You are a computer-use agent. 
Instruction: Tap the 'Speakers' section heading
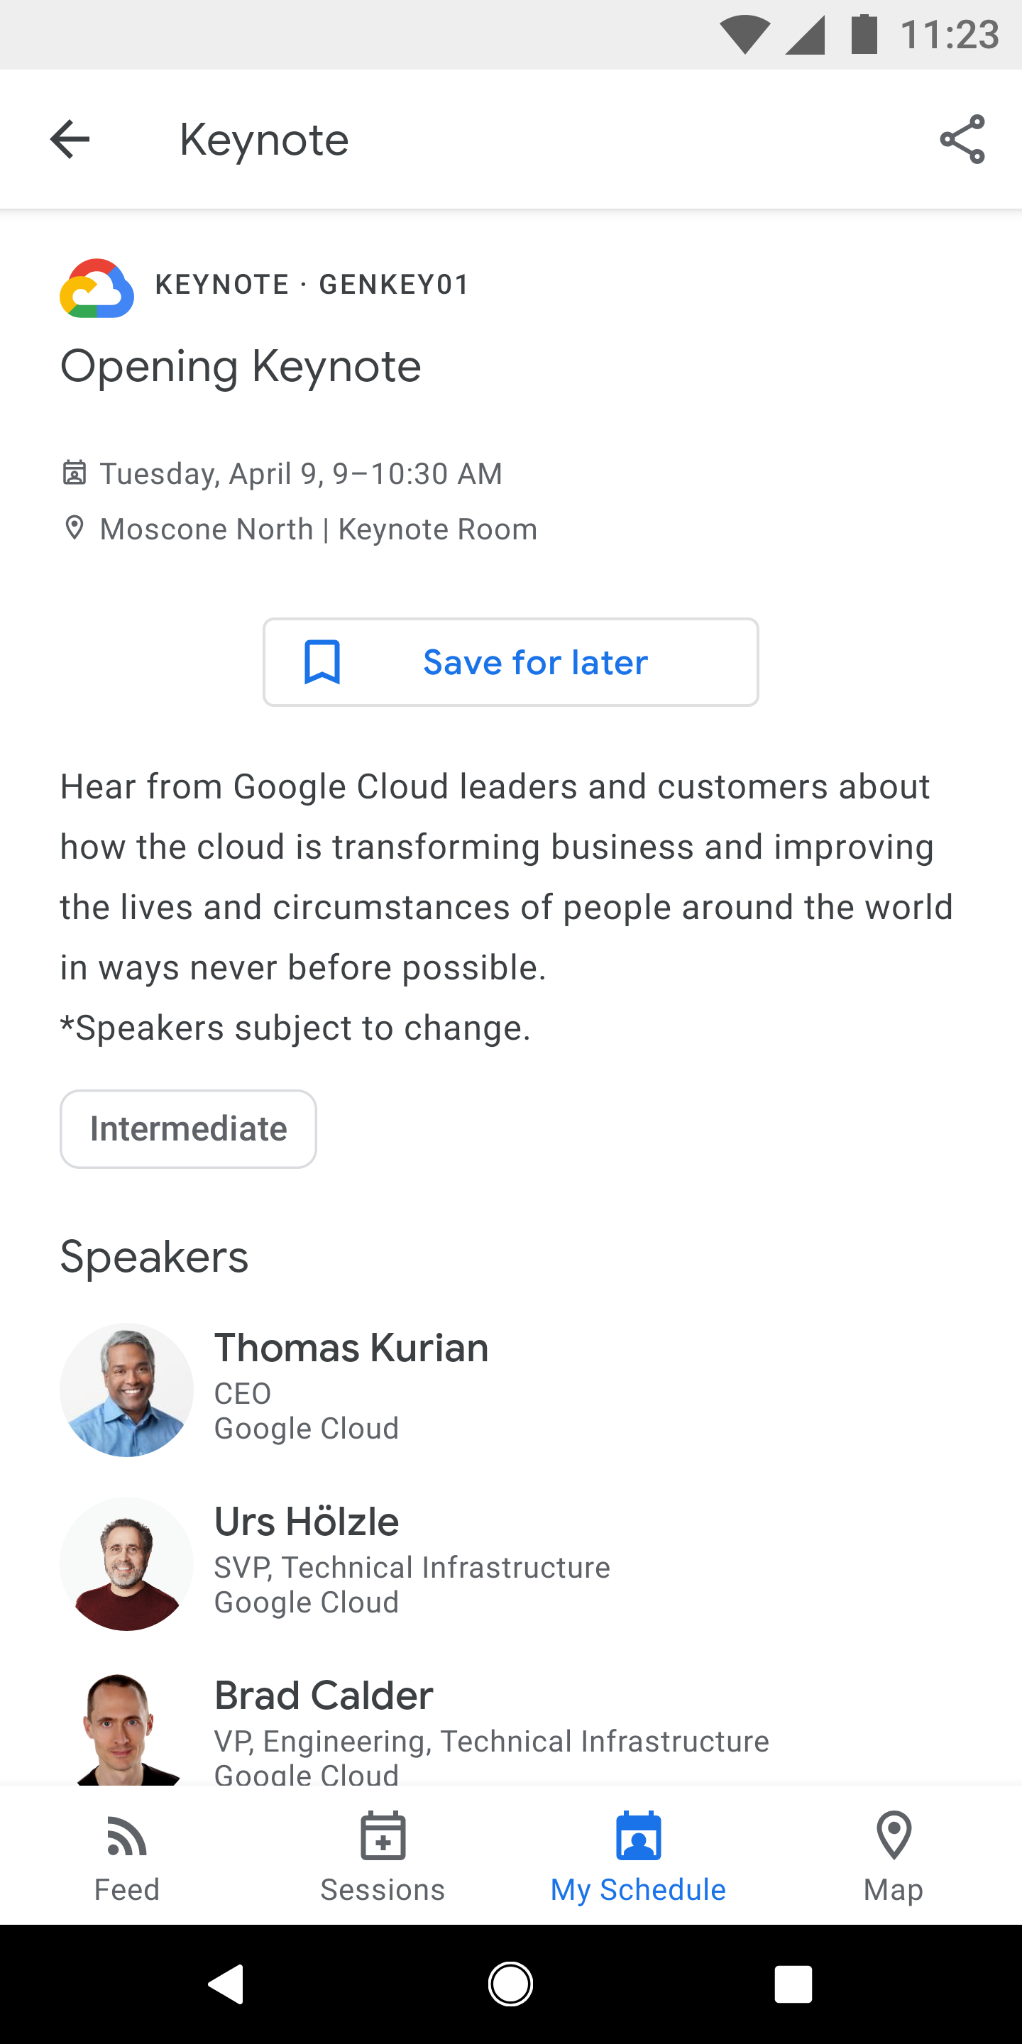(x=155, y=1257)
